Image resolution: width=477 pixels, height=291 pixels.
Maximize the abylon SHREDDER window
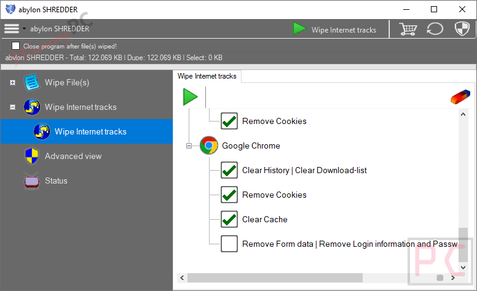coord(434,9)
